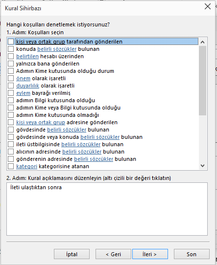Click 'kişi veya ortak grup' adresine gönderilen link

click(x=41, y=122)
